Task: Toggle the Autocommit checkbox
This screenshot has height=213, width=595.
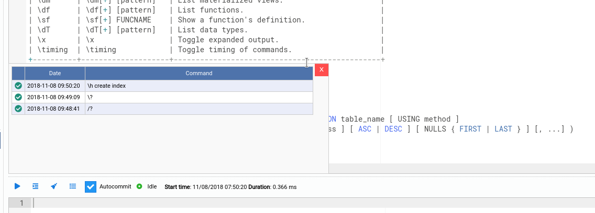Action: pyautogui.click(x=91, y=186)
